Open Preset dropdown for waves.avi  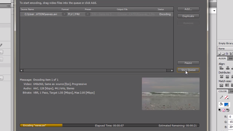(x=88, y=14)
